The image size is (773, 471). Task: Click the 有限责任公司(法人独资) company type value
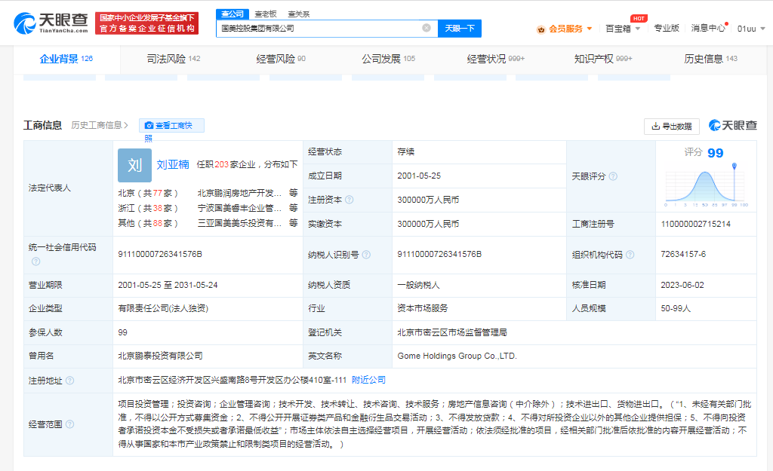click(x=163, y=308)
